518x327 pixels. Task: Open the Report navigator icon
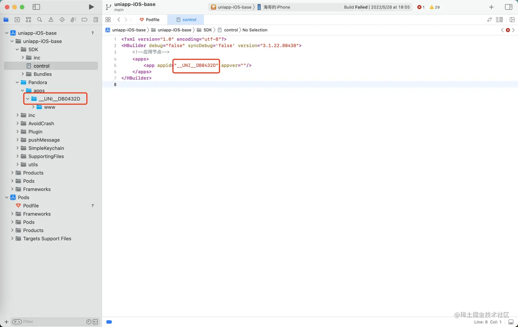(96, 19)
